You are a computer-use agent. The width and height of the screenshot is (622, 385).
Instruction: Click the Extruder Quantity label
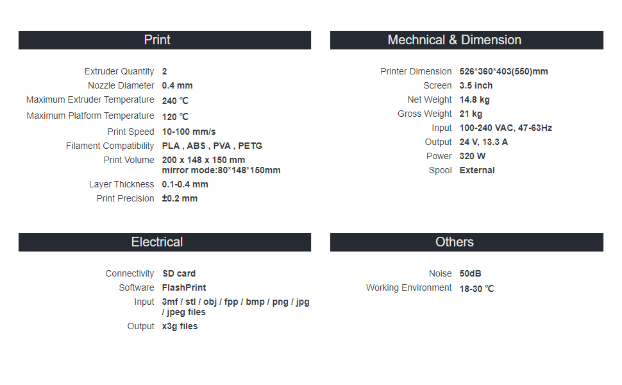tap(119, 71)
